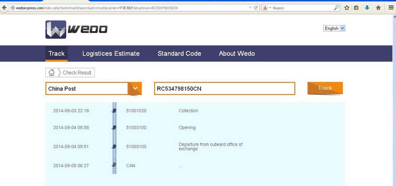Switch to the Track tab
Viewport: 396px width, 186px height.
[x=56, y=54]
